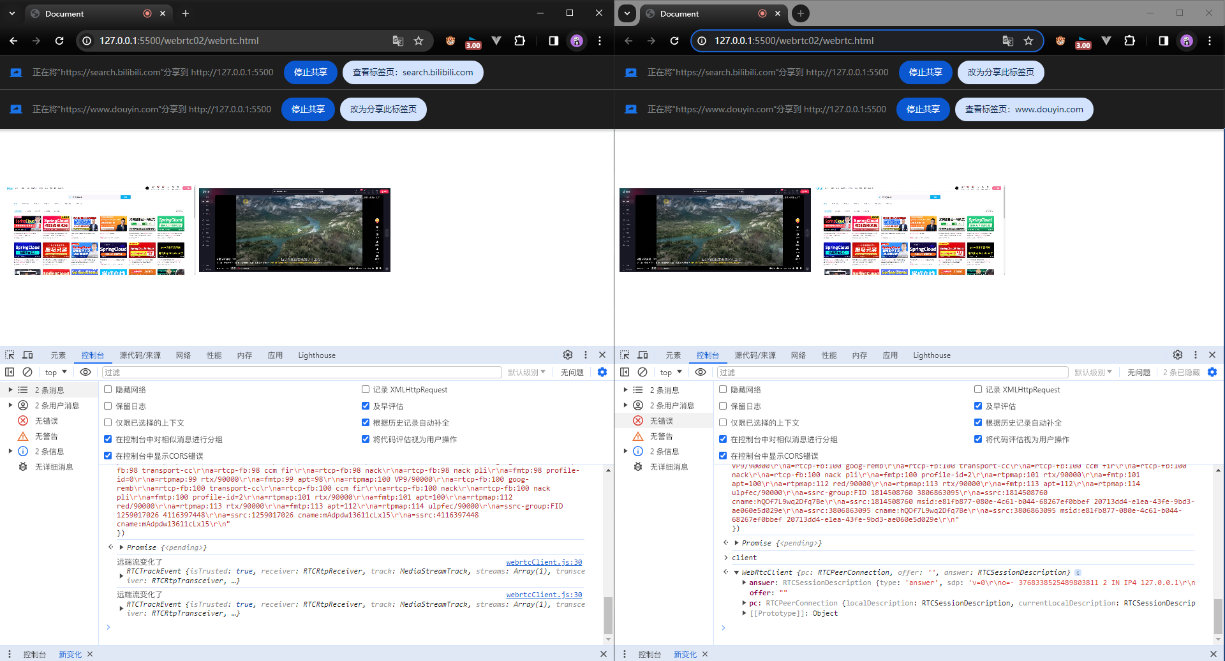Image resolution: width=1225 pixels, height=661 pixels.
Task: Open the console settings gear in the left DevTools
Action: [x=602, y=372]
